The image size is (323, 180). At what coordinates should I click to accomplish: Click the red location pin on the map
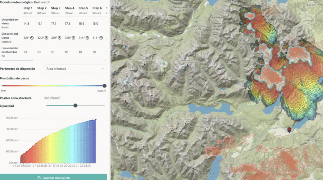click(x=290, y=129)
